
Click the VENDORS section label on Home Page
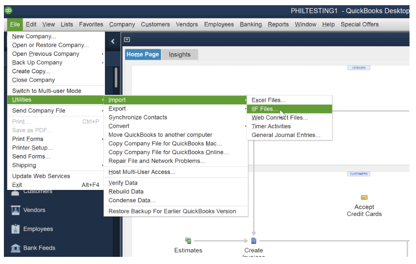pos(359,68)
